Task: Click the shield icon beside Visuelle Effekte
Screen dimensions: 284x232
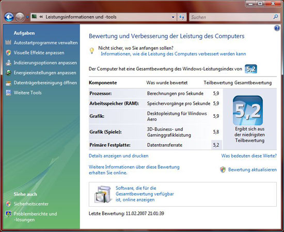Action: (8, 53)
